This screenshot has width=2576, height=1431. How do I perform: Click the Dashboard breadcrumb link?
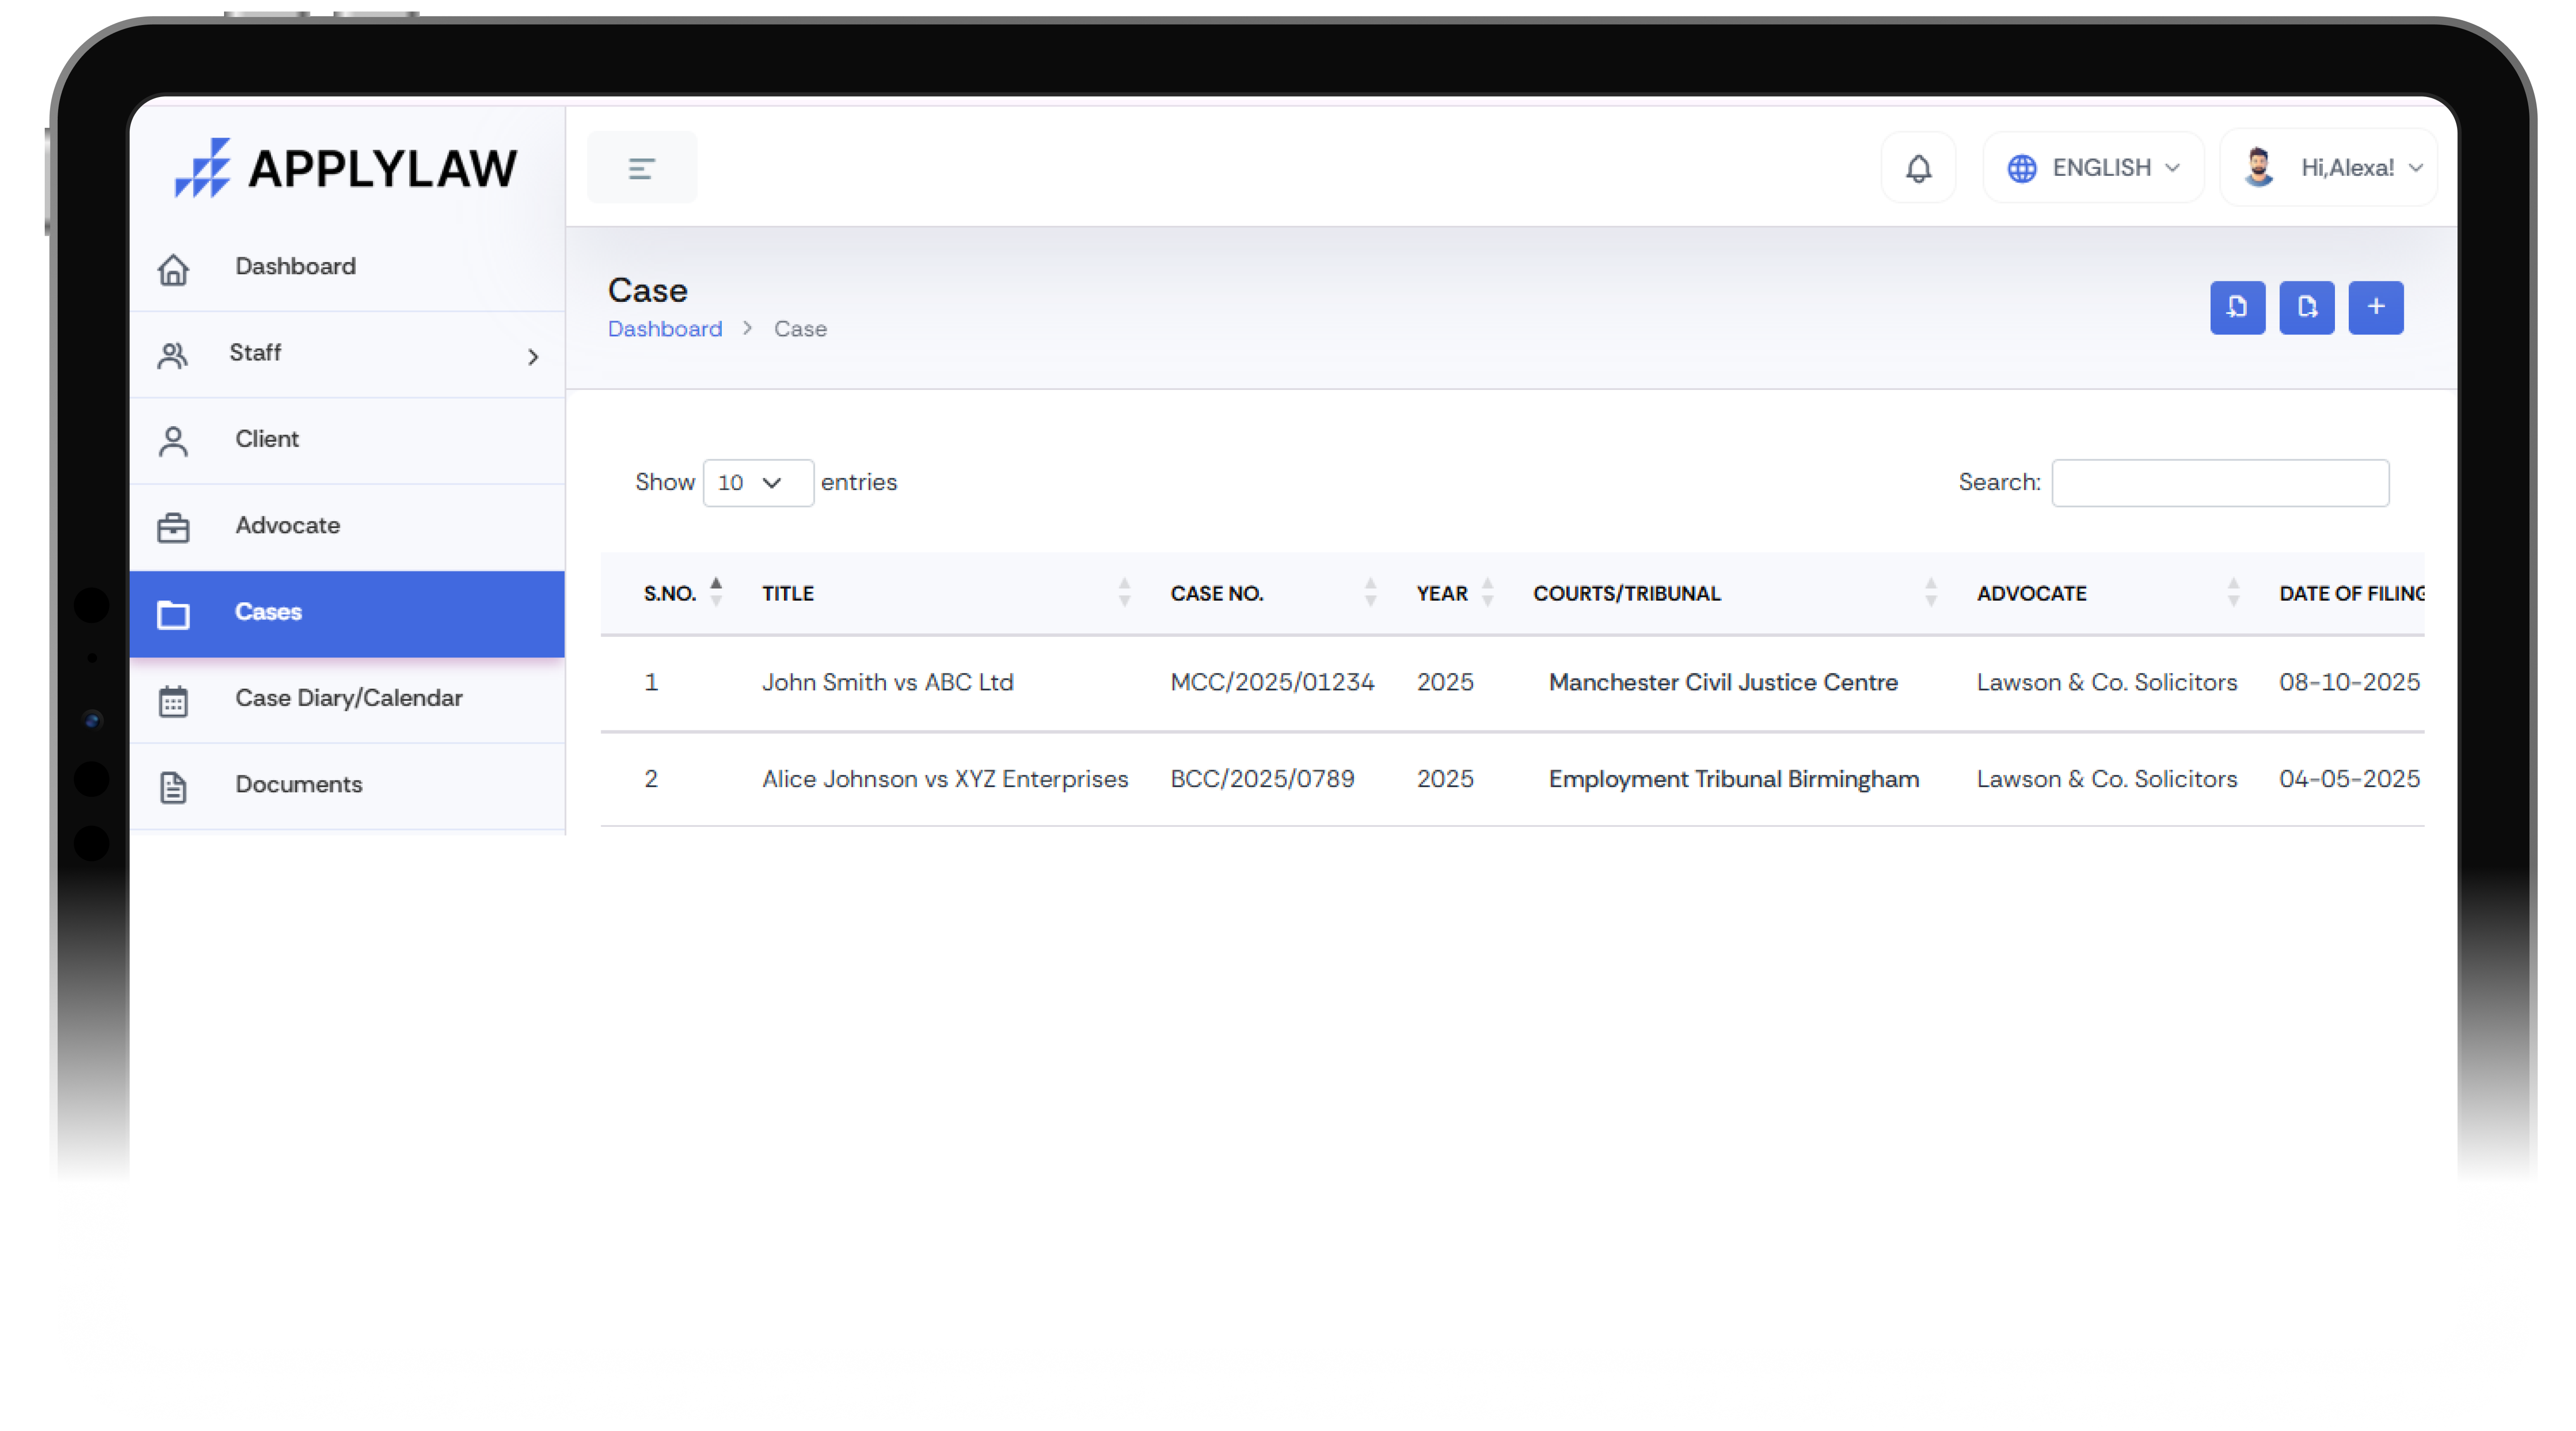click(x=664, y=329)
